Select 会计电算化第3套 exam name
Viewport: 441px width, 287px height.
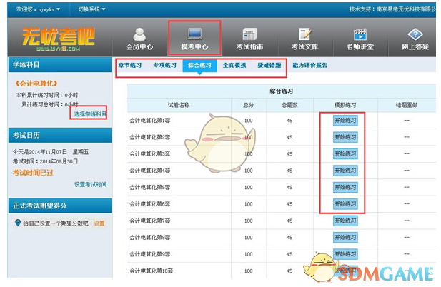coord(149,154)
